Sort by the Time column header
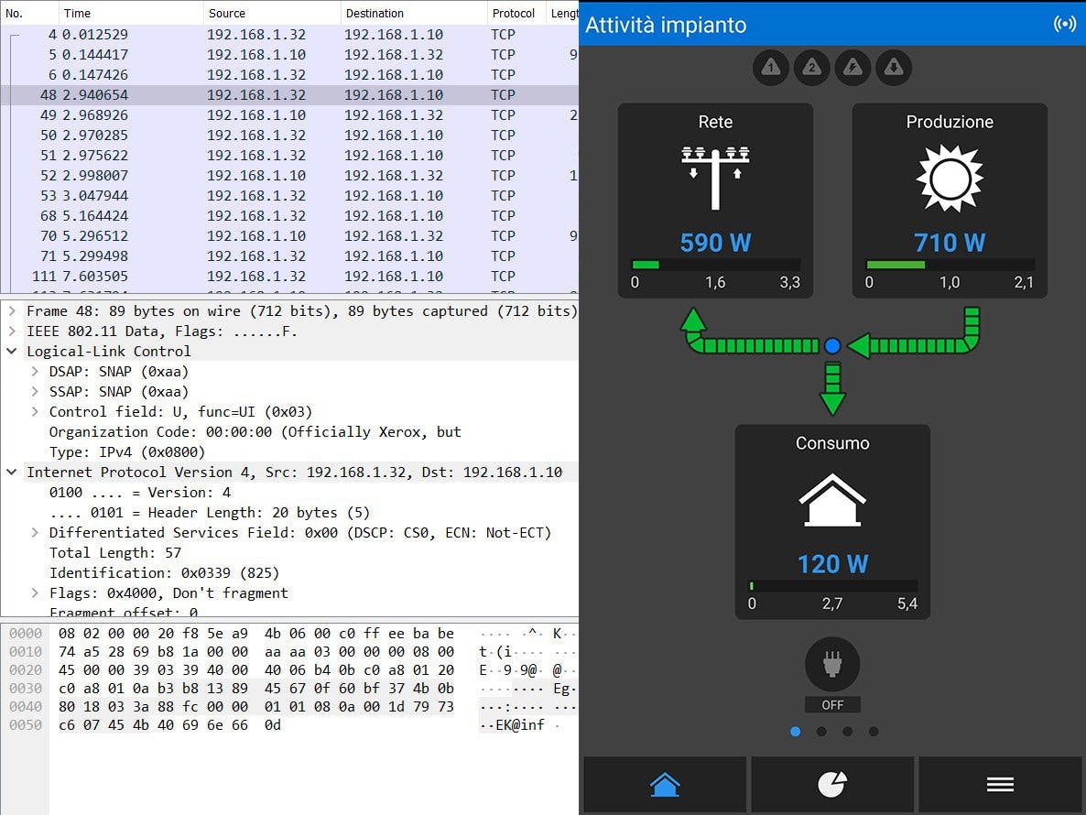 (131, 13)
